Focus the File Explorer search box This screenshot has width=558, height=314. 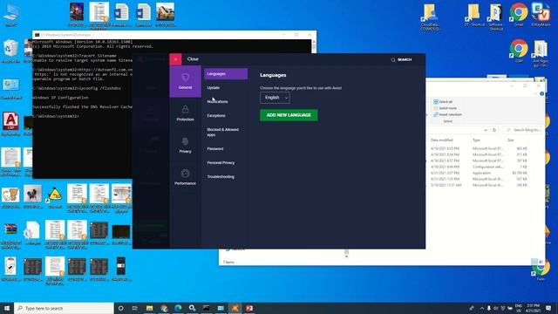523,130
